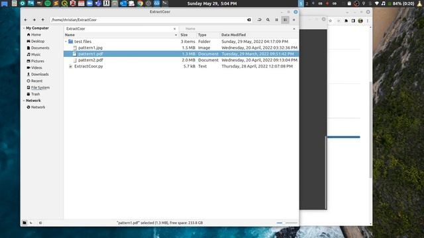This screenshot has height=238, width=424.
Task: Open Zoom from the panel
Action: point(89,3)
